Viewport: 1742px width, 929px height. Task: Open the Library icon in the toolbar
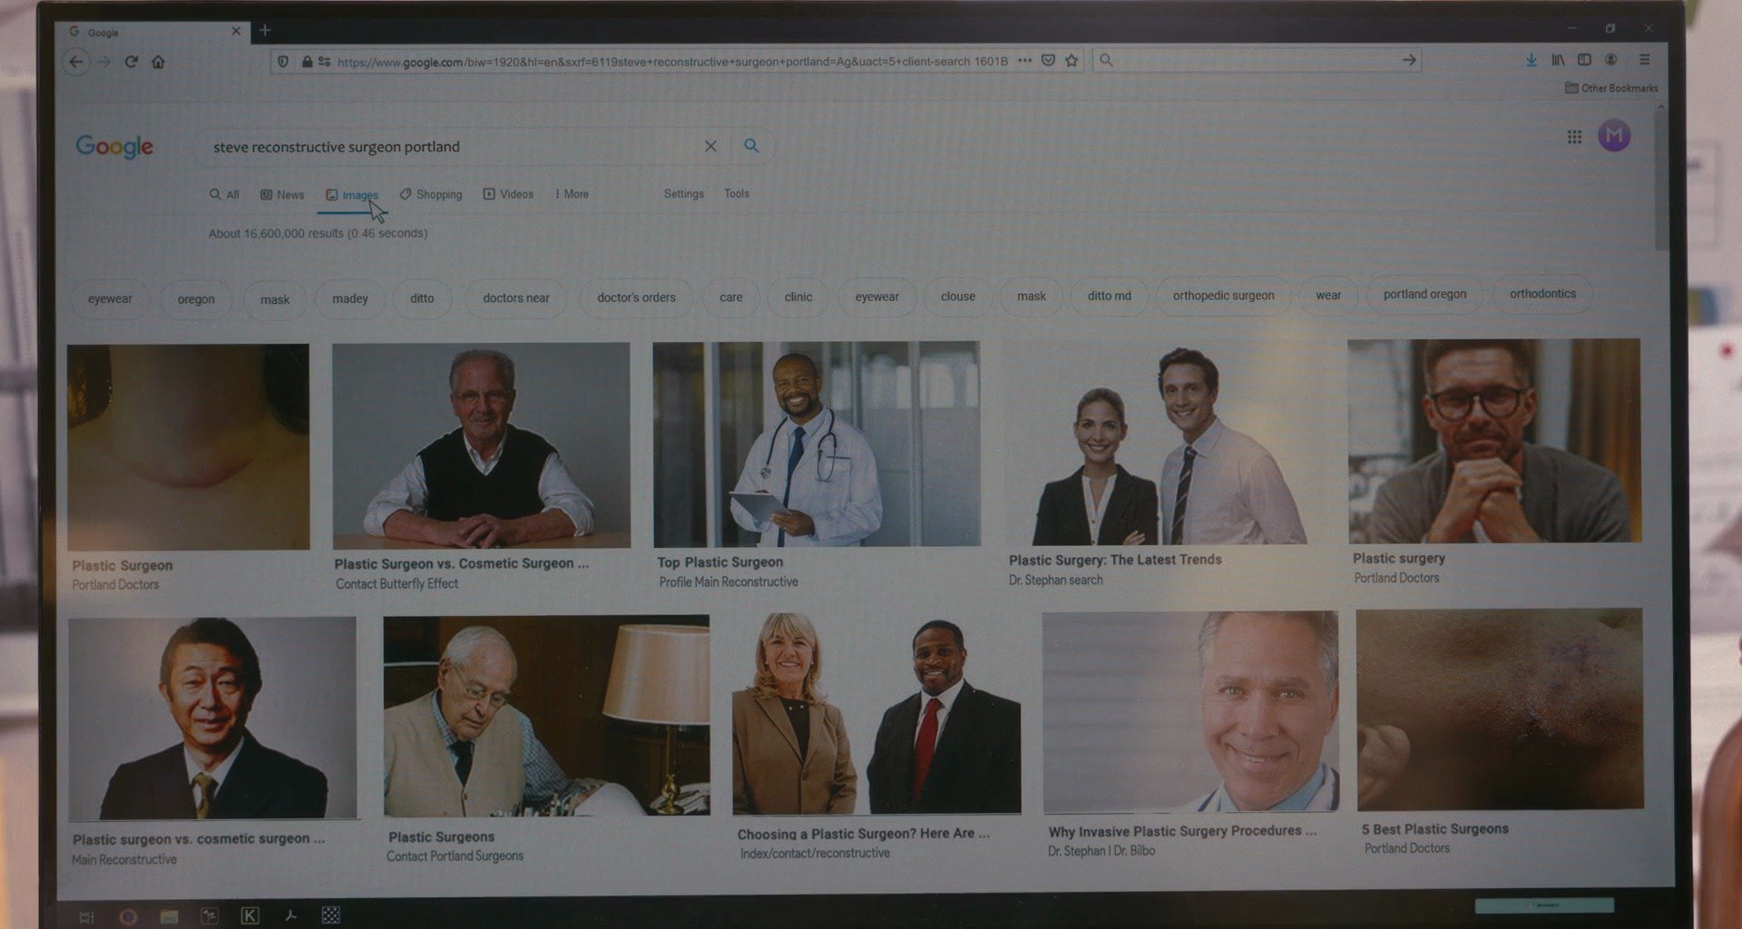[1558, 60]
